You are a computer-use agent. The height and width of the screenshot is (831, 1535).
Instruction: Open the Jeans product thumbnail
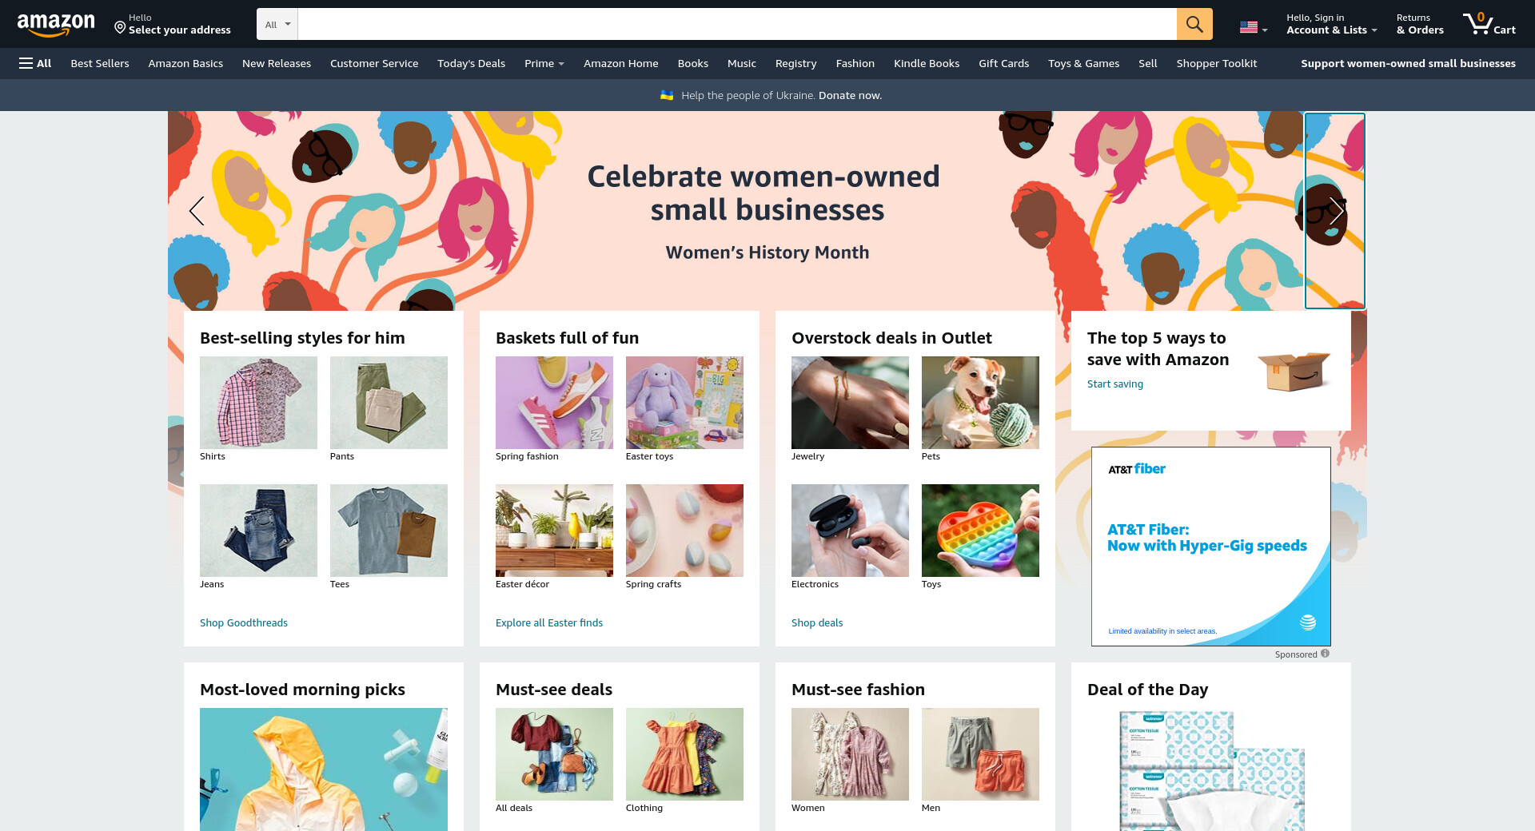[258, 531]
